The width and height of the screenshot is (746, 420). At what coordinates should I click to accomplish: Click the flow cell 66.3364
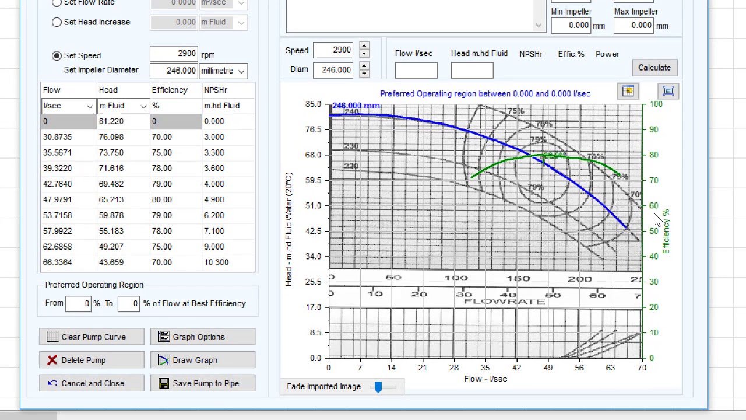point(68,262)
